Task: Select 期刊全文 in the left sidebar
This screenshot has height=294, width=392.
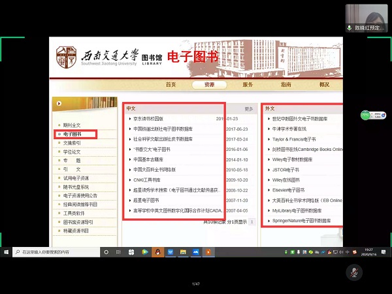Action: (72, 125)
